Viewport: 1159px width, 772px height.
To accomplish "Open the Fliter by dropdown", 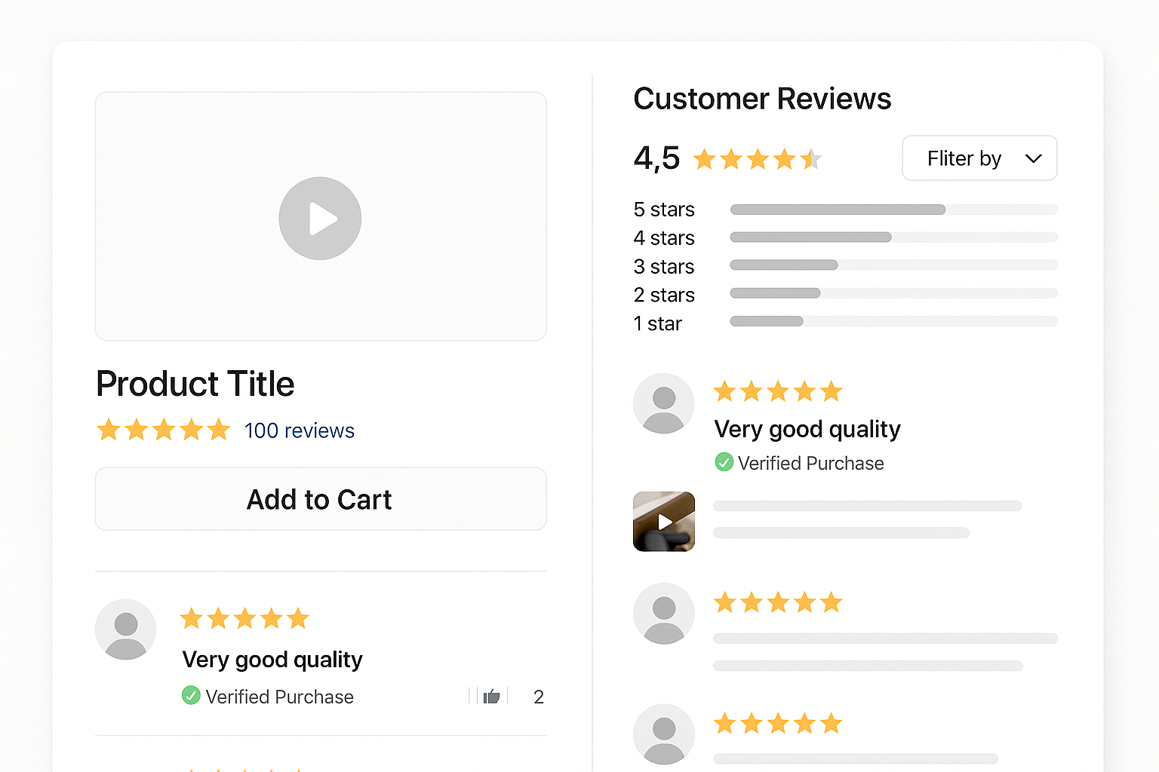I will point(979,158).
